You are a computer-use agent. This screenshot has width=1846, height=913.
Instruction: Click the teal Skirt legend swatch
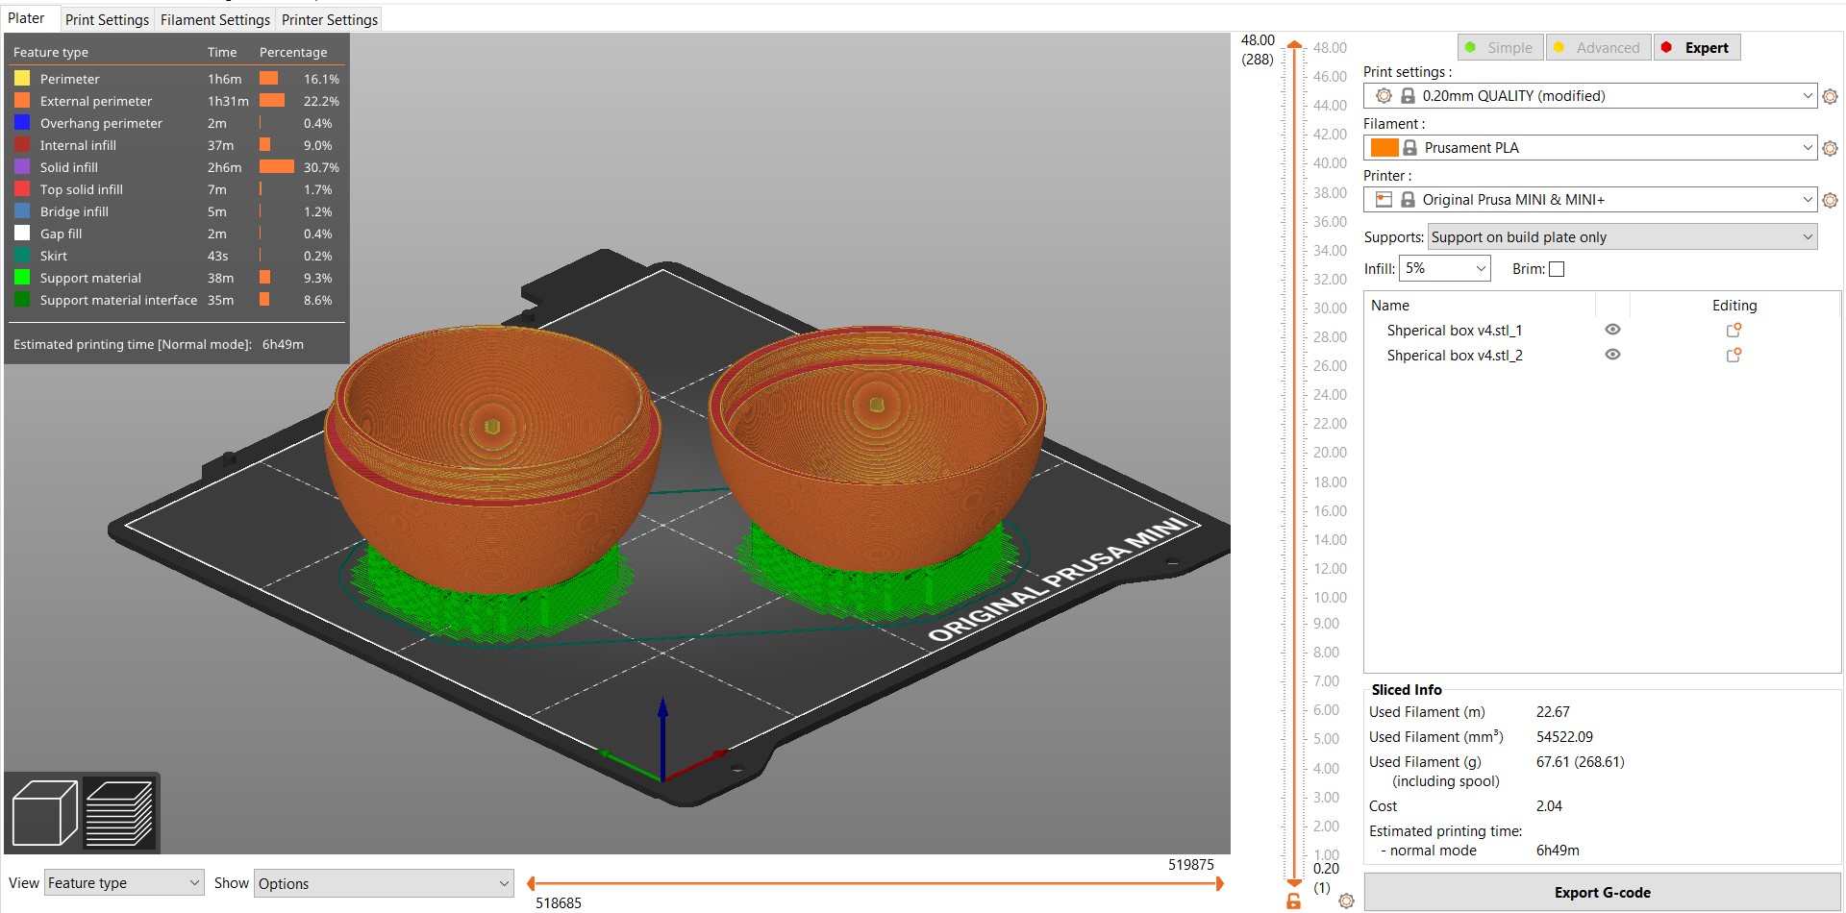point(22,256)
